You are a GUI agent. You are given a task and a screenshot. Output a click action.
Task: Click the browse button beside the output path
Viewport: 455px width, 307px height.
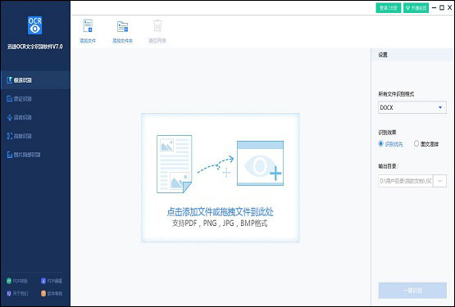tap(439, 181)
